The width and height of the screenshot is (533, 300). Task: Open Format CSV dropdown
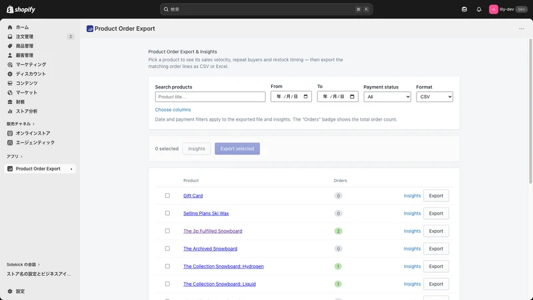(434, 97)
